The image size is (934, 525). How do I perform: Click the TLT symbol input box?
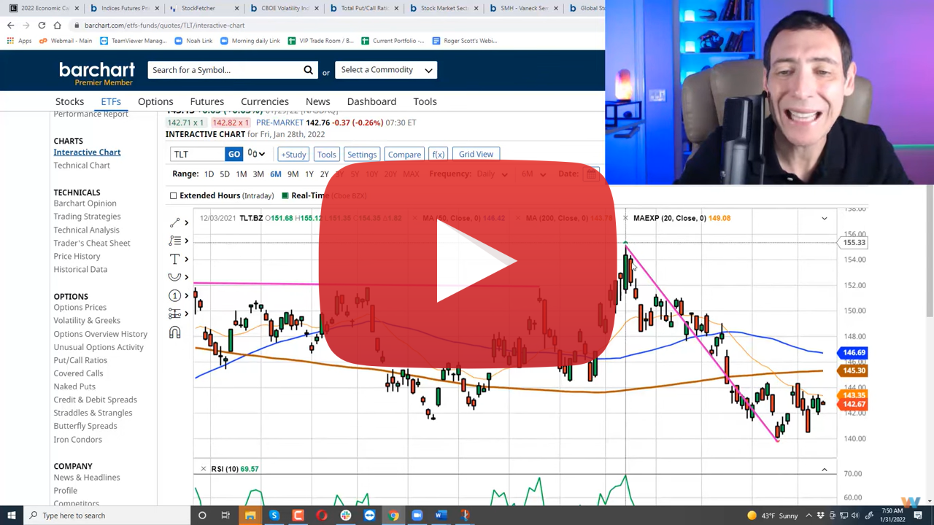click(x=197, y=154)
